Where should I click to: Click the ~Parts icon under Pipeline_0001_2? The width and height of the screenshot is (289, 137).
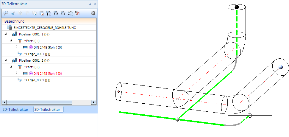[x=20, y=67]
